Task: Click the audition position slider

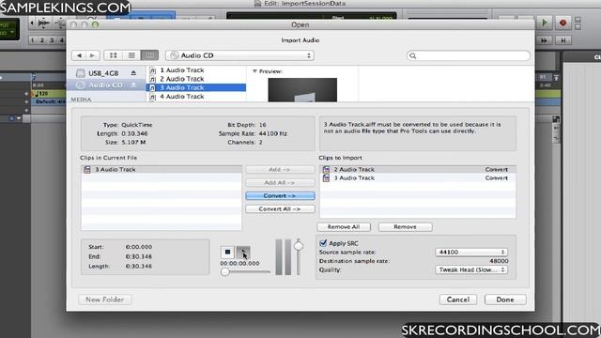Action: tap(245, 272)
